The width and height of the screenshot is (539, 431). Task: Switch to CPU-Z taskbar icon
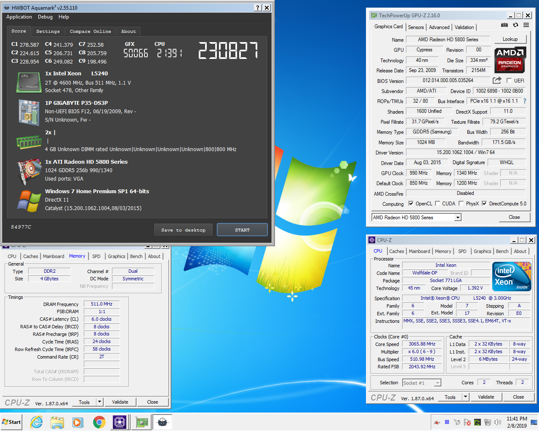coord(120,422)
